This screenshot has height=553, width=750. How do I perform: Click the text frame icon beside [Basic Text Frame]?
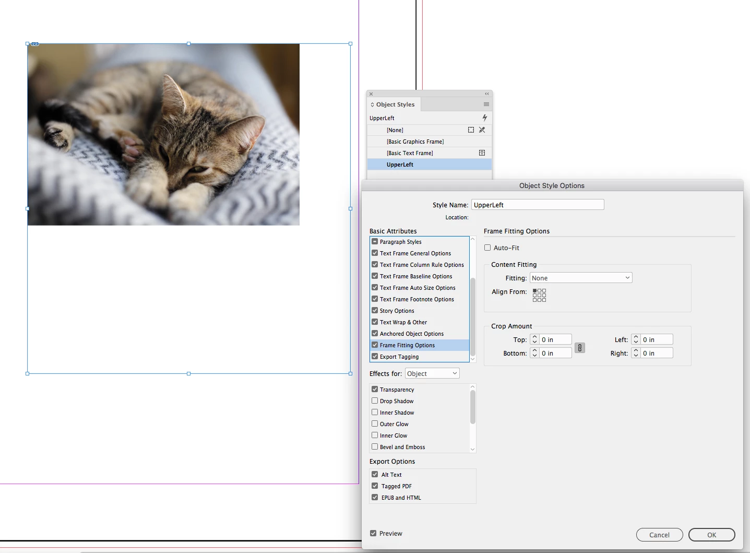482,153
